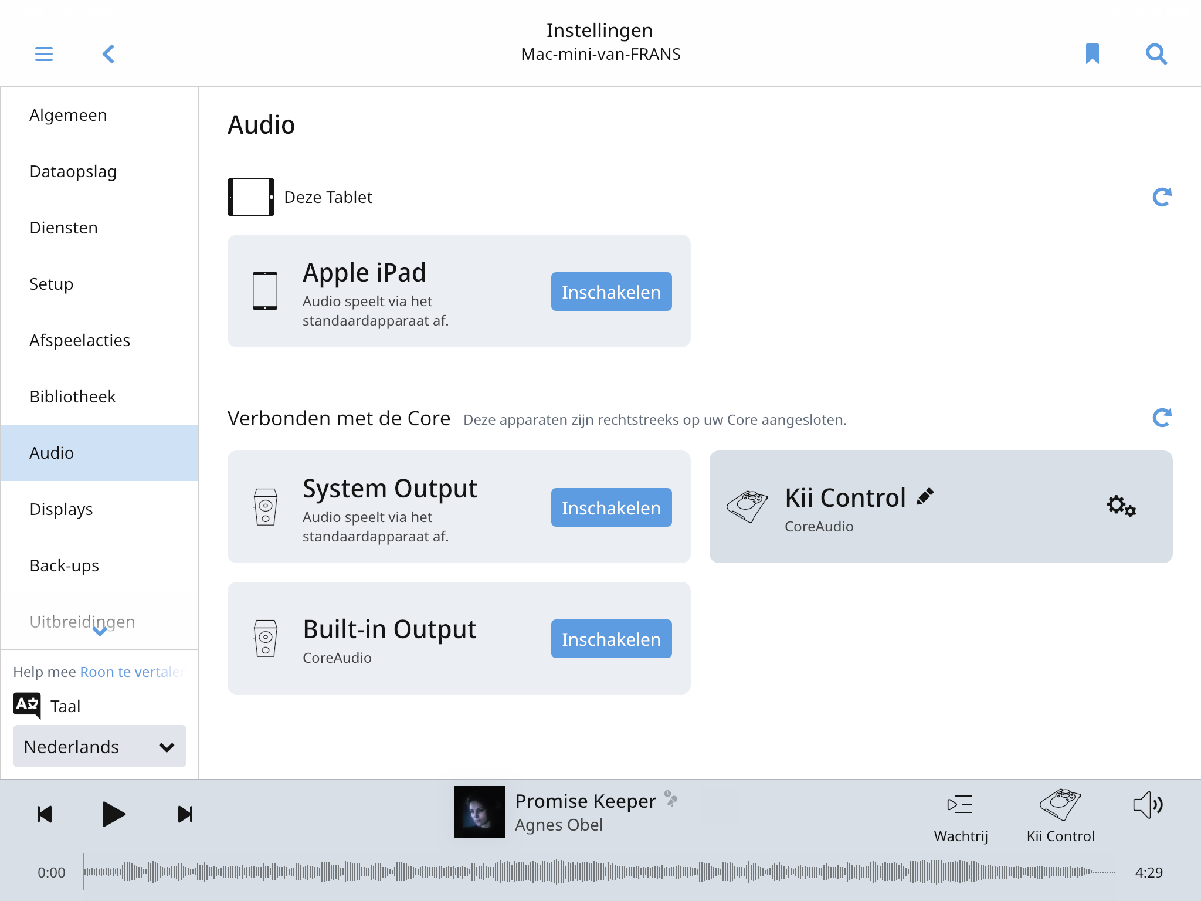This screenshot has height=901, width=1201.
Task: Seek within the Promise Keeper waveform
Action: (599, 872)
